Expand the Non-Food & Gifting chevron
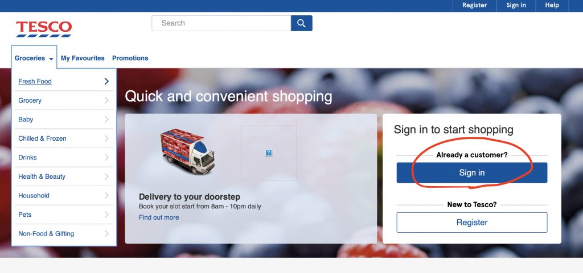This screenshot has height=273, width=583. point(106,234)
